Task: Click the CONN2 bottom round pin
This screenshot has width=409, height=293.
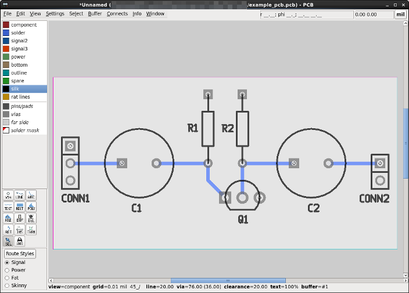Action: point(380,180)
